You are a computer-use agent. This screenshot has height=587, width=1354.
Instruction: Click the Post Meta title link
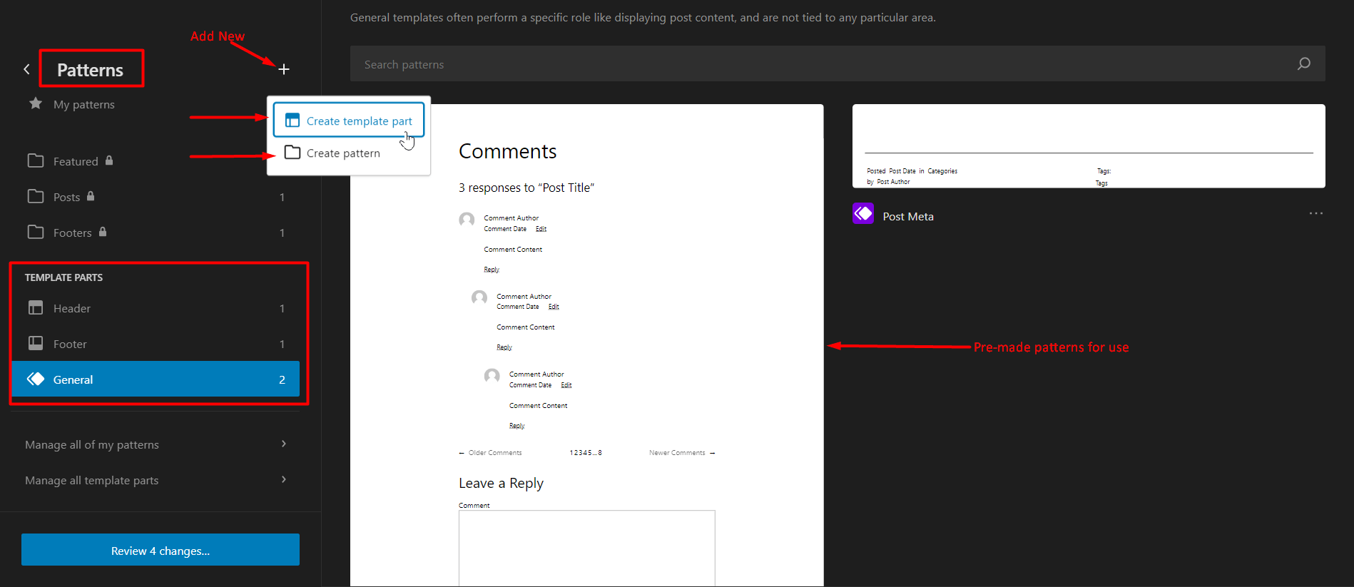click(908, 217)
